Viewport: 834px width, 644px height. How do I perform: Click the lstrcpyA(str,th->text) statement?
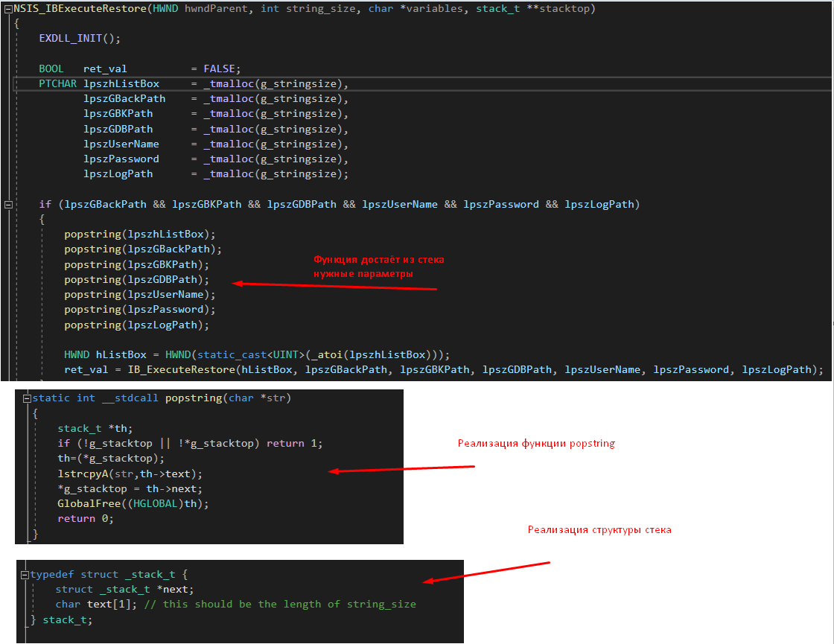[130, 474]
